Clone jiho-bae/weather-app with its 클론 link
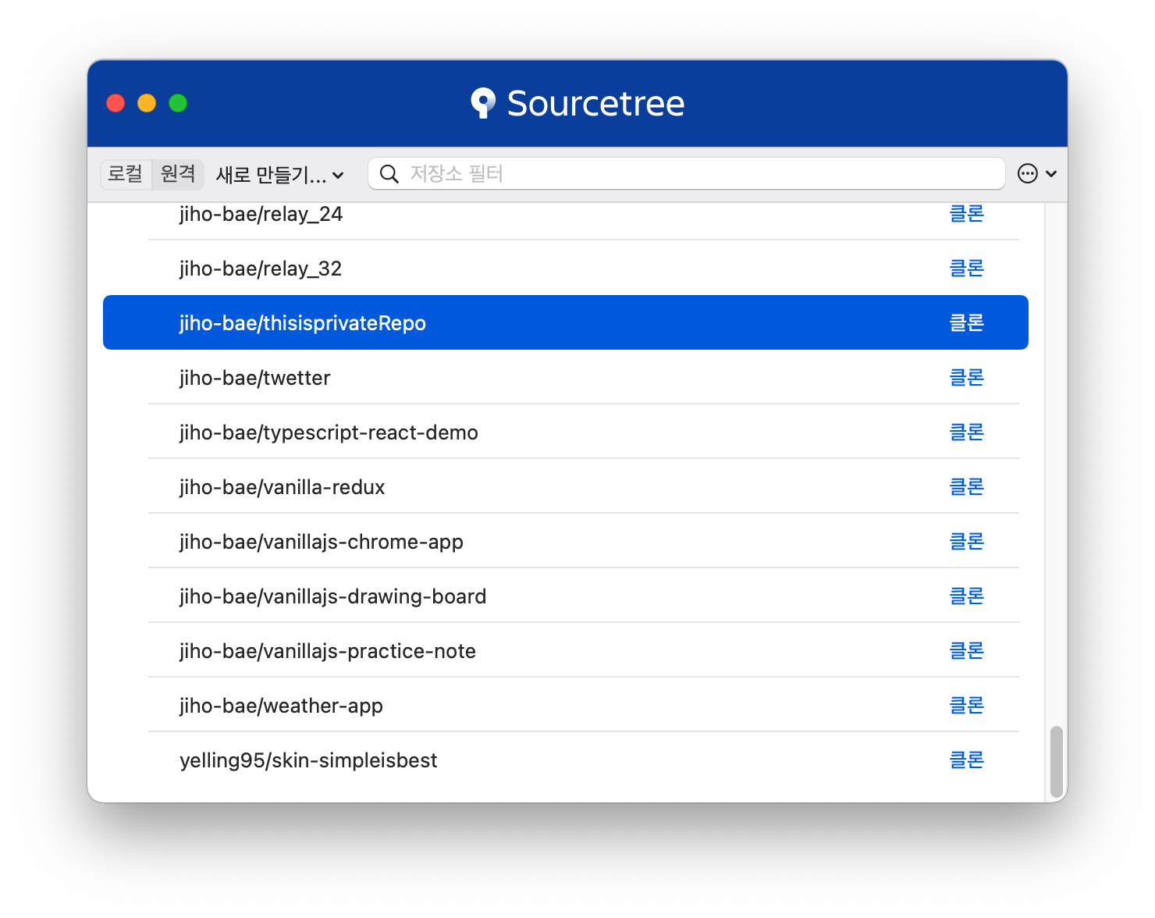Screen dimensions: 1155x918 pos(966,705)
